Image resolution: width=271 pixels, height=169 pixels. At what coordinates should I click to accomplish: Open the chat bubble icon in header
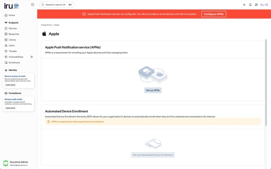pos(256,5)
